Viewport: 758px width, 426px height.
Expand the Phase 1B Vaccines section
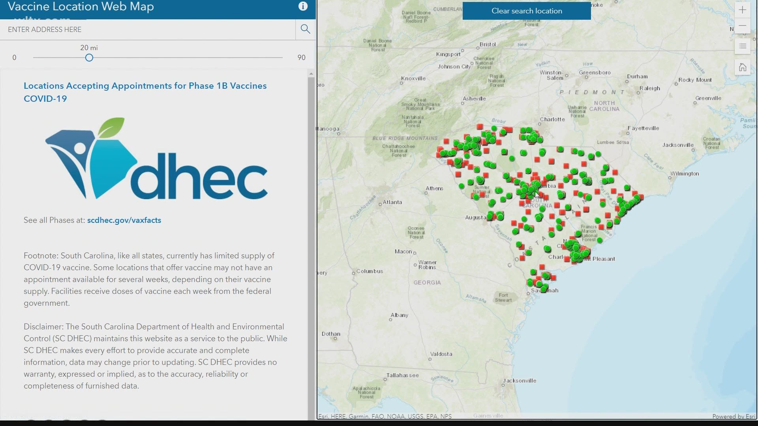(145, 92)
